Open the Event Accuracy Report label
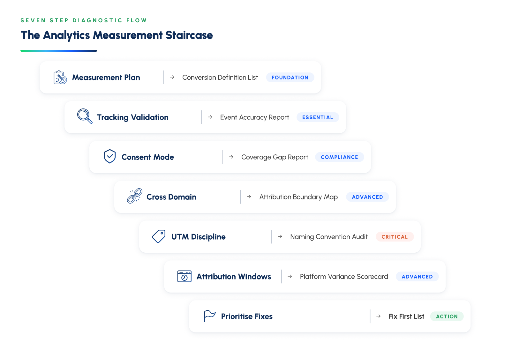 255,117
